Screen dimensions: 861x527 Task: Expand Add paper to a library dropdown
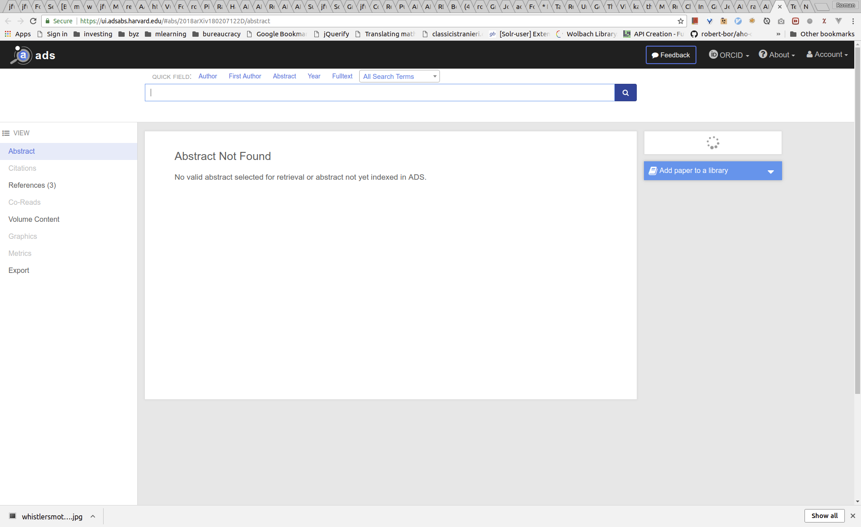point(770,171)
